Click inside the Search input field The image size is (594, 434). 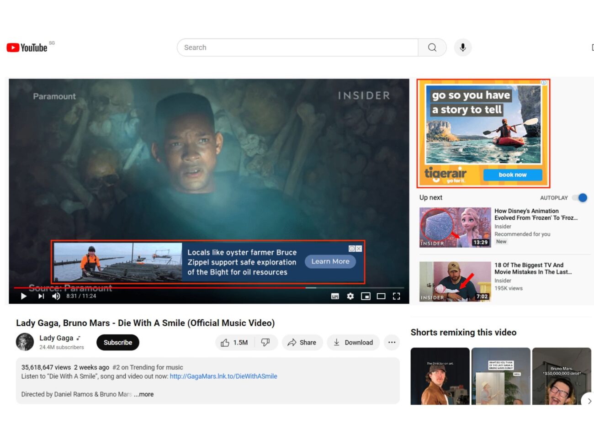(297, 48)
